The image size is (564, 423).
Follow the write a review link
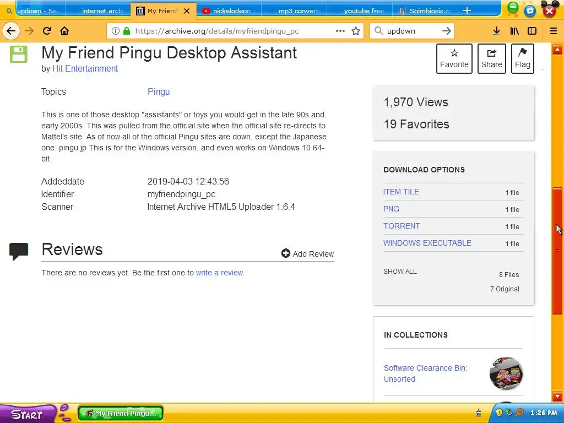(x=219, y=273)
